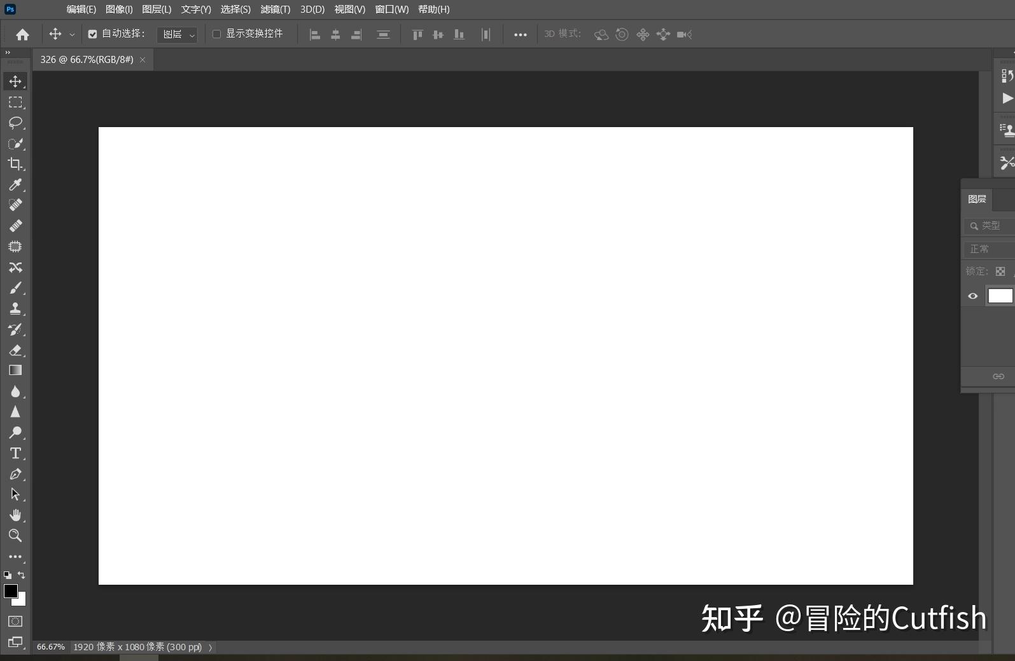Select the Hand tool

tap(15, 515)
